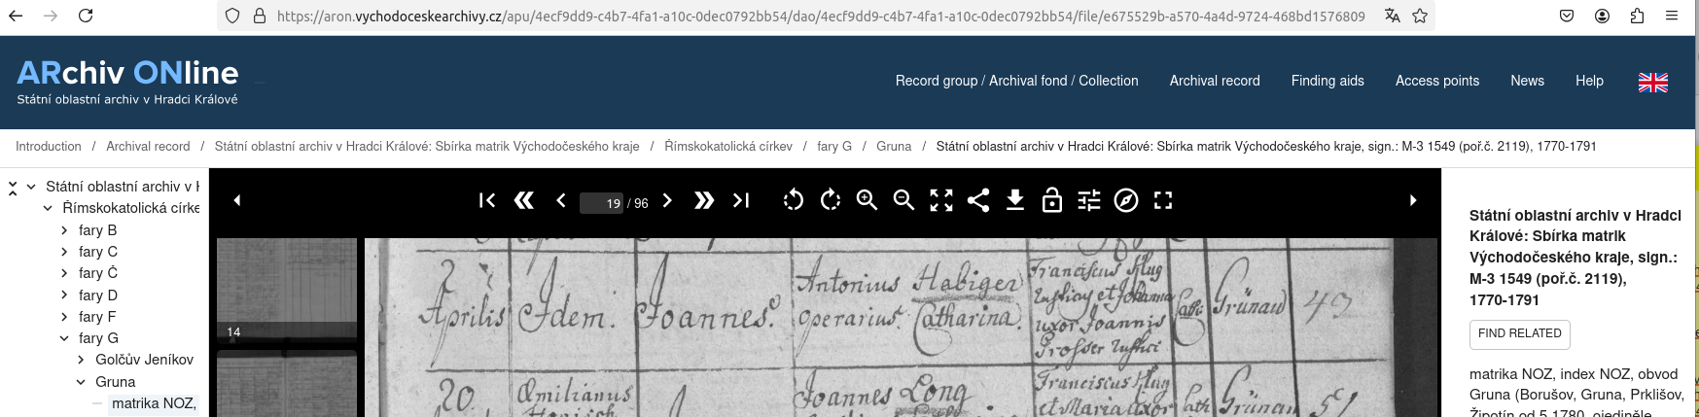
Task: Toggle the lock icon in viewer toolbar
Action: [1052, 200]
